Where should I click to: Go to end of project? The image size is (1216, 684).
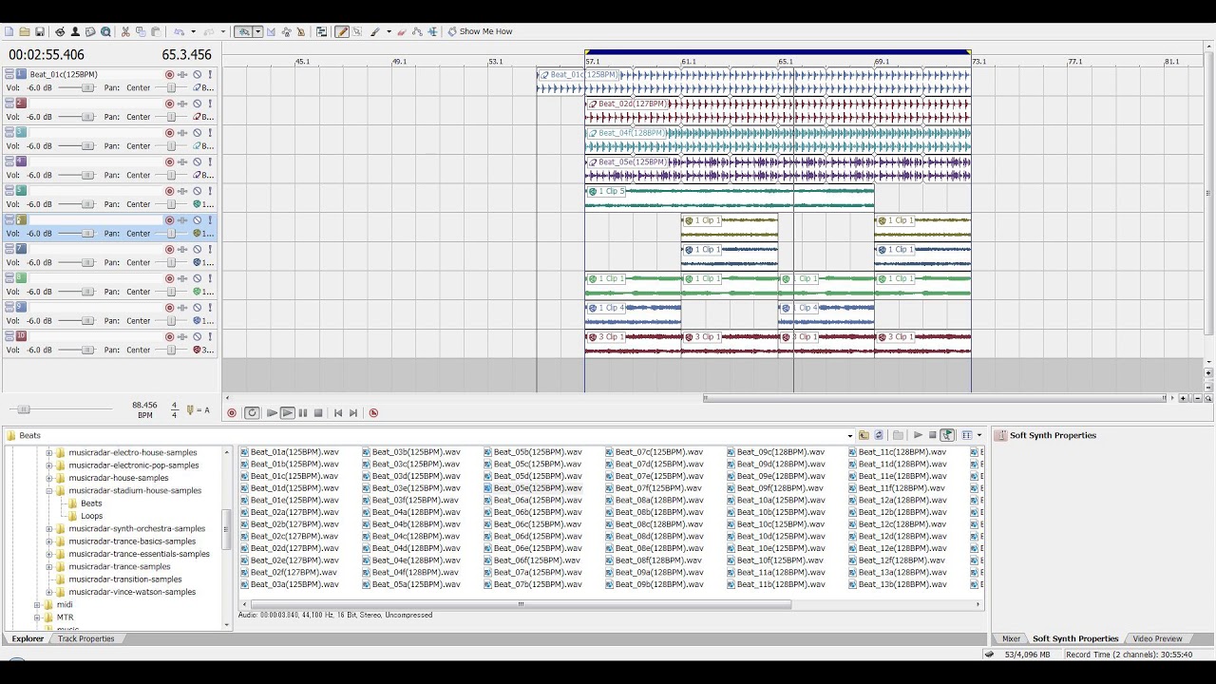(x=353, y=413)
